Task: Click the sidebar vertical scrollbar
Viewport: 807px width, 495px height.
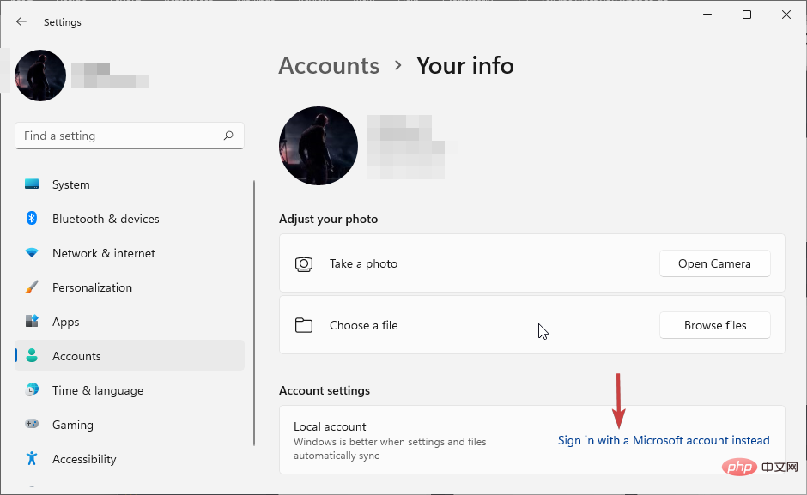Action: (254, 313)
